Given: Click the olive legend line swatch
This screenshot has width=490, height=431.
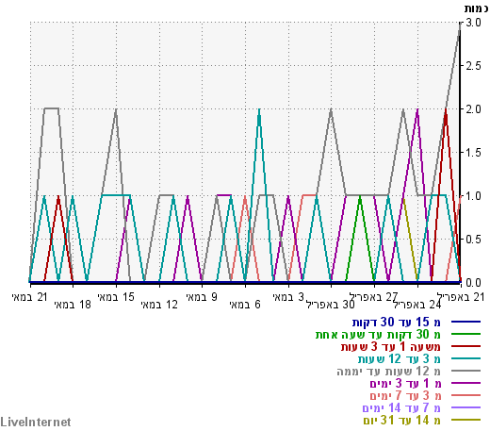Looking at the screenshot, I should pos(465,420).
